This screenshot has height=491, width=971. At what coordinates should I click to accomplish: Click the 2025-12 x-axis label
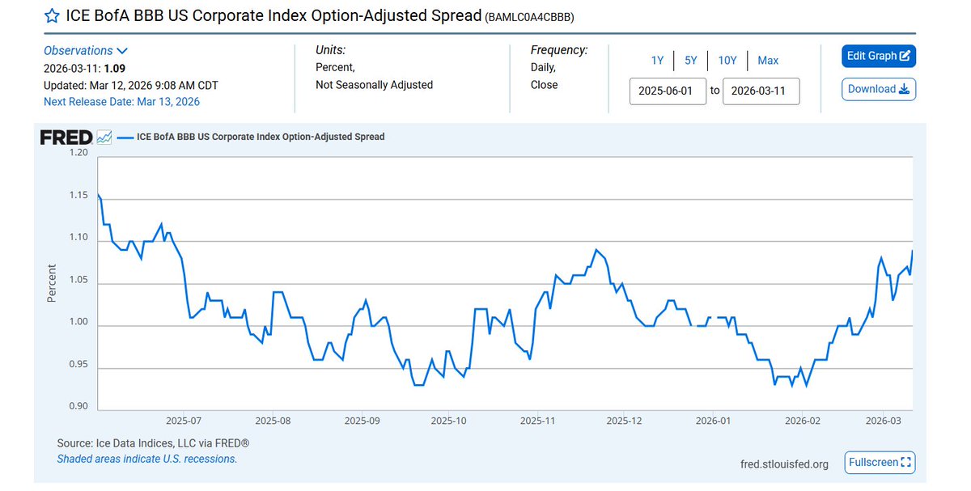point(624,421)
